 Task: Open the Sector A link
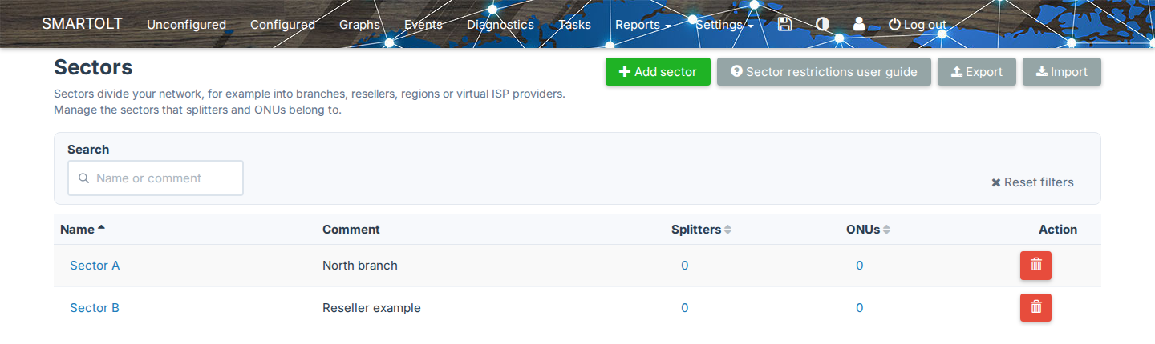(95, 266)
